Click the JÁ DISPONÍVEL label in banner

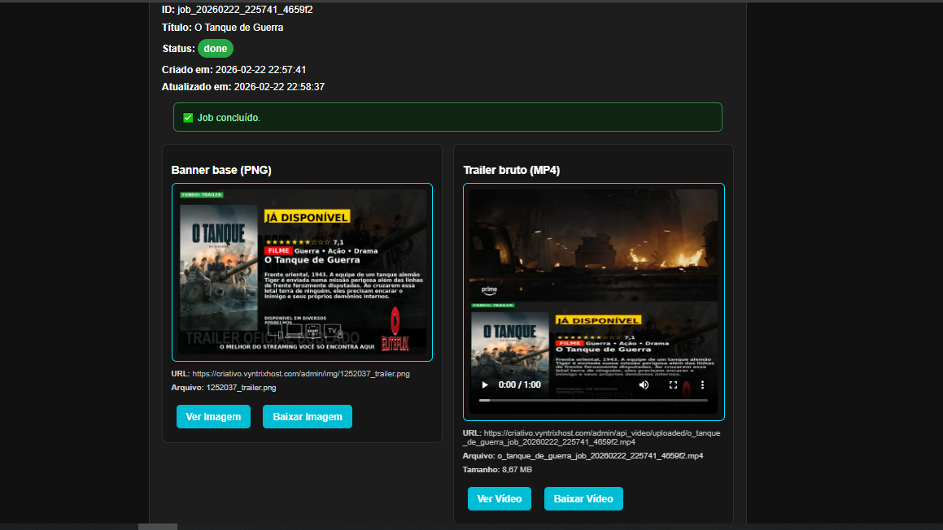(307, 217)
